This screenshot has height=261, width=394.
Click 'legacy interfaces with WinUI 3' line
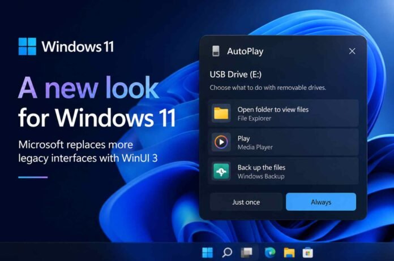(88, 158)
